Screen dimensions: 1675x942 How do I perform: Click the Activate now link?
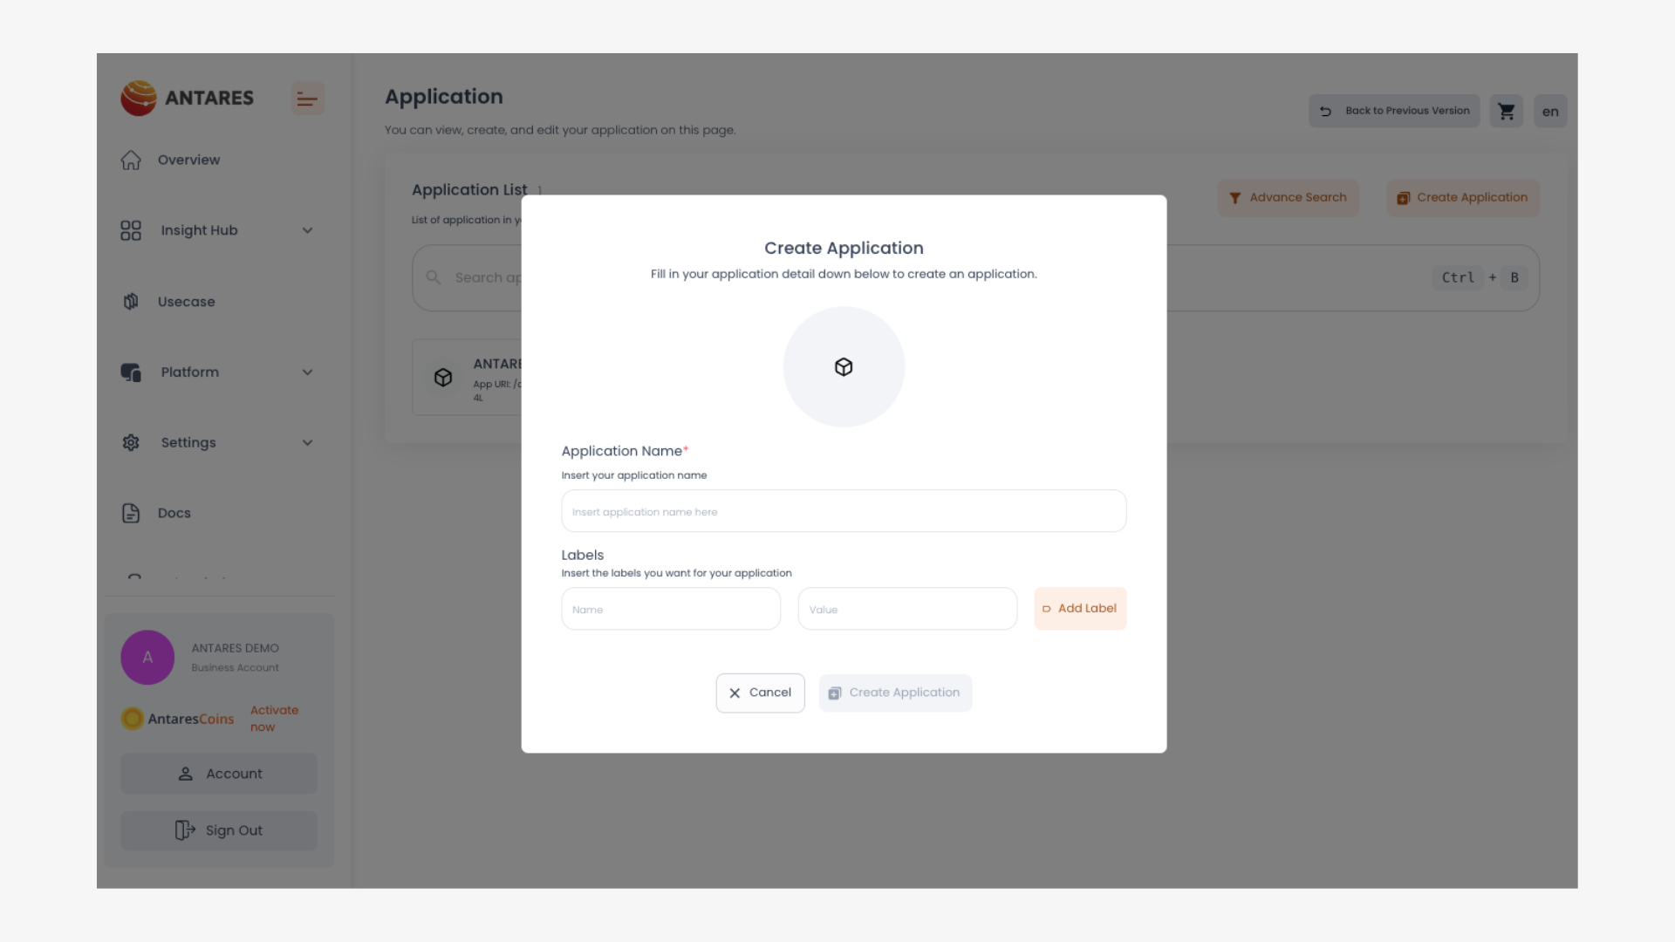[x=274, y=719]
